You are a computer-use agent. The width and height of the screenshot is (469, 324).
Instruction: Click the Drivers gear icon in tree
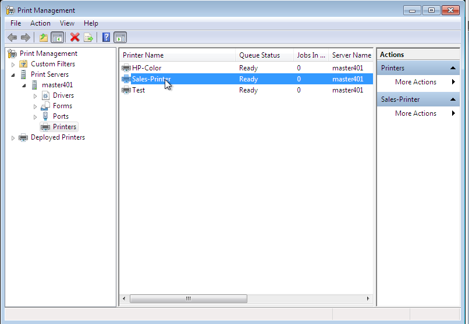45,95
